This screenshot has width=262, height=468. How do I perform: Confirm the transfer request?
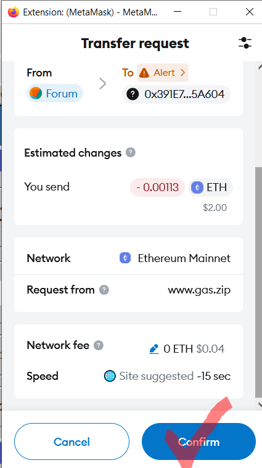click(x=199, y=442)
